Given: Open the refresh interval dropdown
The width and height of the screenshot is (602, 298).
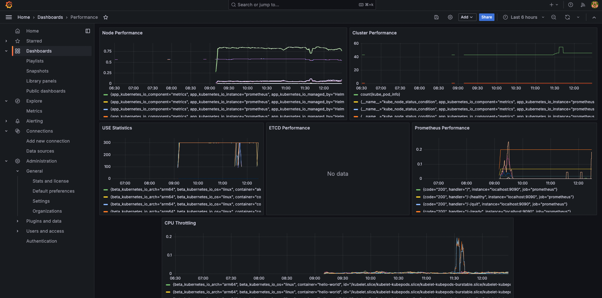Looking at the screenshot, I should [x=578, y=17].
